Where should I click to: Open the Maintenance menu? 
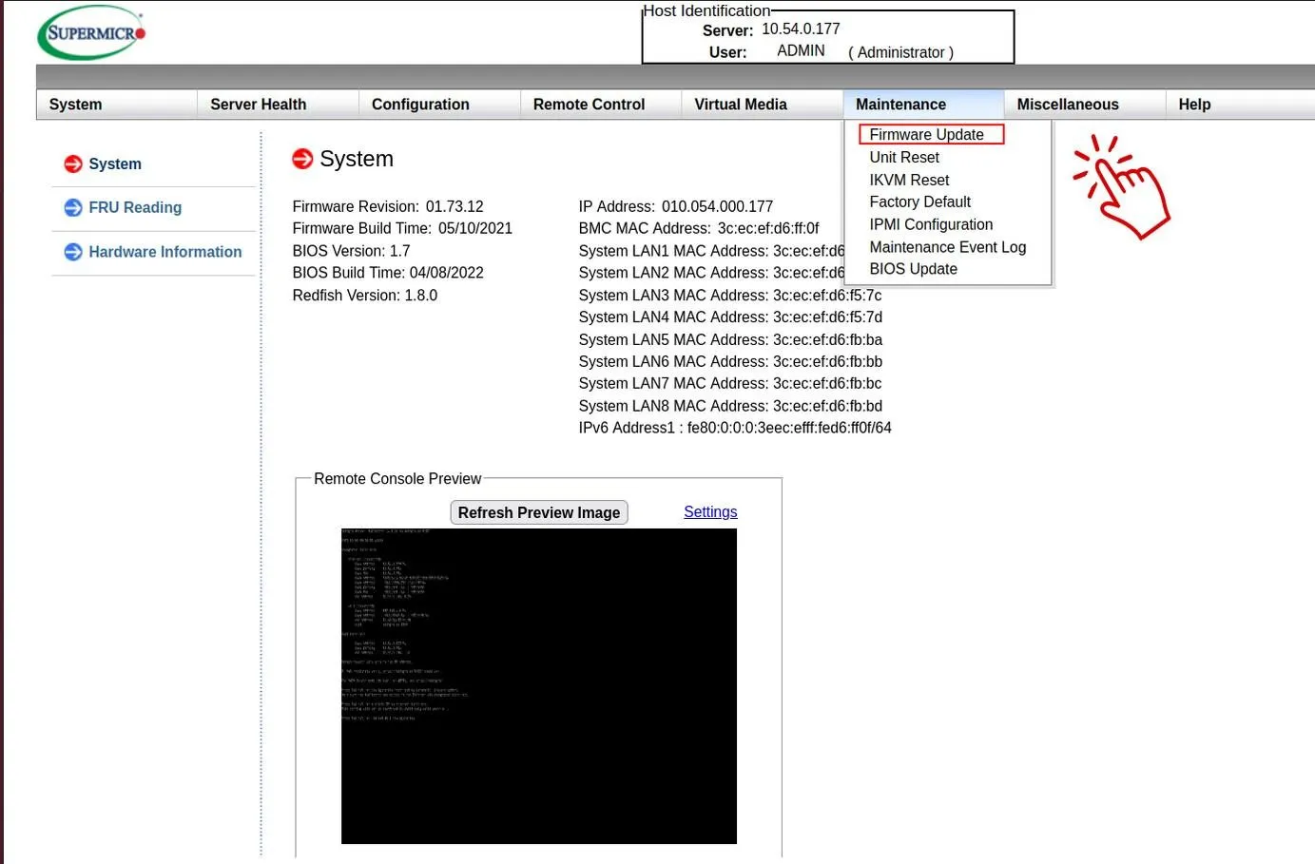pyautogui.click(x=900, y=105)
